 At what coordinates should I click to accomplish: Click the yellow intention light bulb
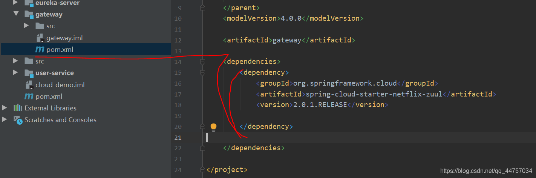213,127
